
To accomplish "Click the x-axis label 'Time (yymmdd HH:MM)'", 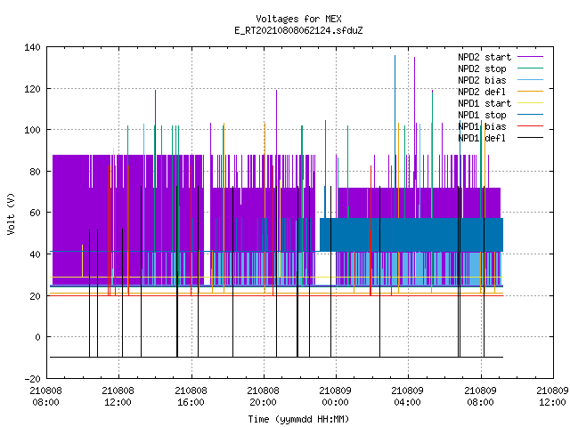I will 298,419.
